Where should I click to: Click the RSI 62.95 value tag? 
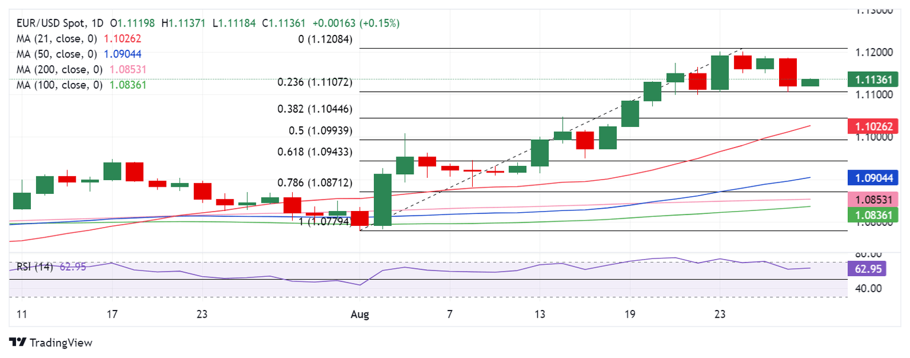point(874,268)
